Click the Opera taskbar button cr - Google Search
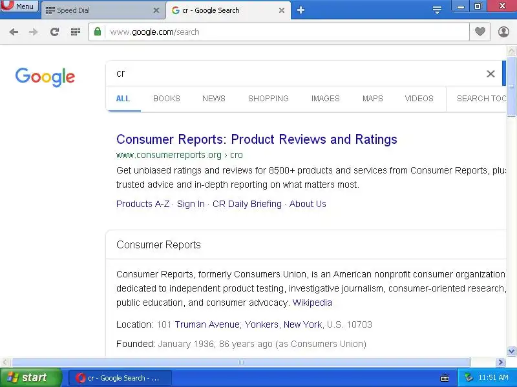Viewport: 517px width, 387px height. (x=120, y=378)
